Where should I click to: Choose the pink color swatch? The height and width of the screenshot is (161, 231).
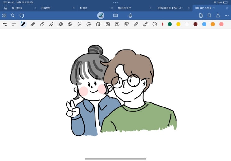[x=221, y=24]
